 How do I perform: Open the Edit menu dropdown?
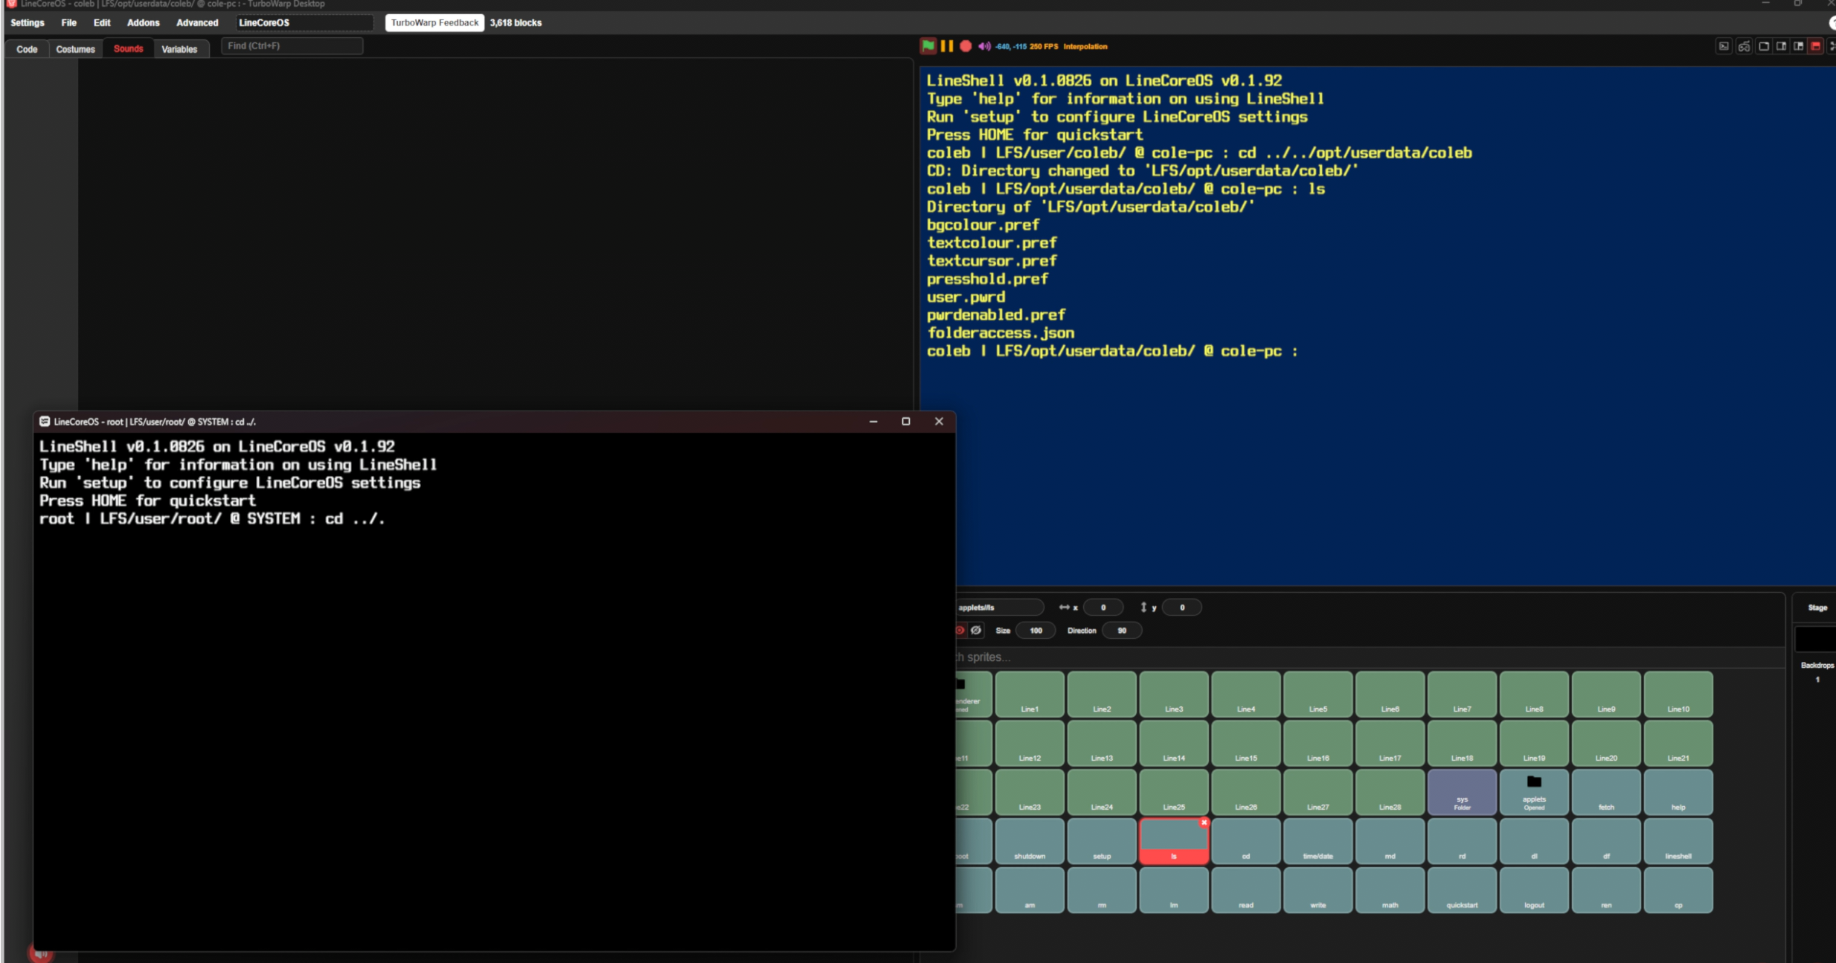(x=102, y=23)
